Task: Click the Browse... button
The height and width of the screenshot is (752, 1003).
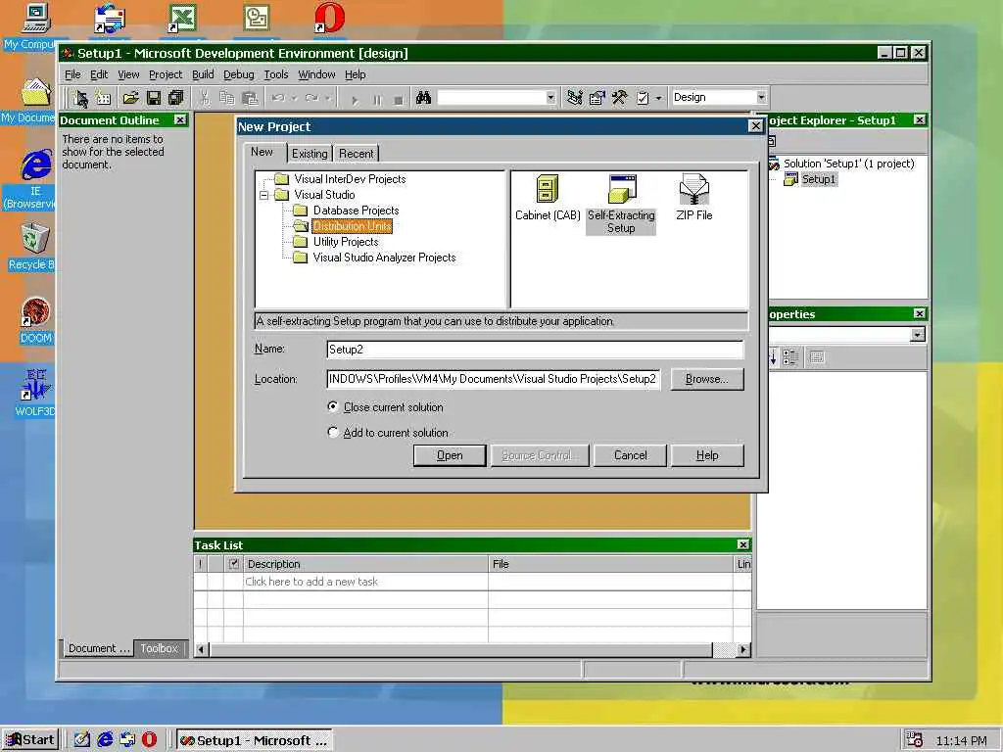Action: (x=707, y=379)
